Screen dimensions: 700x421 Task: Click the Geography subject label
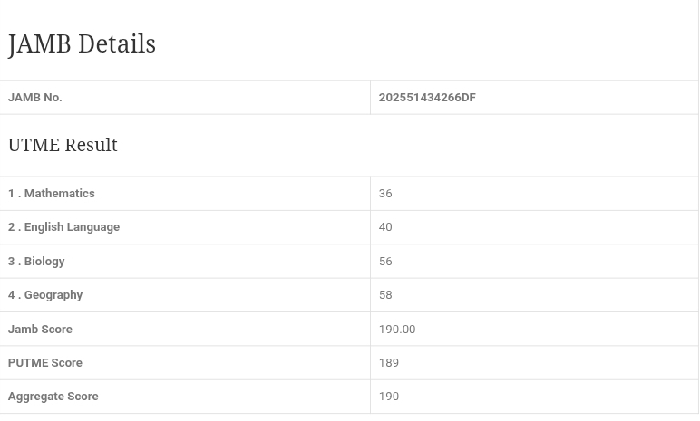pos(45,295)
